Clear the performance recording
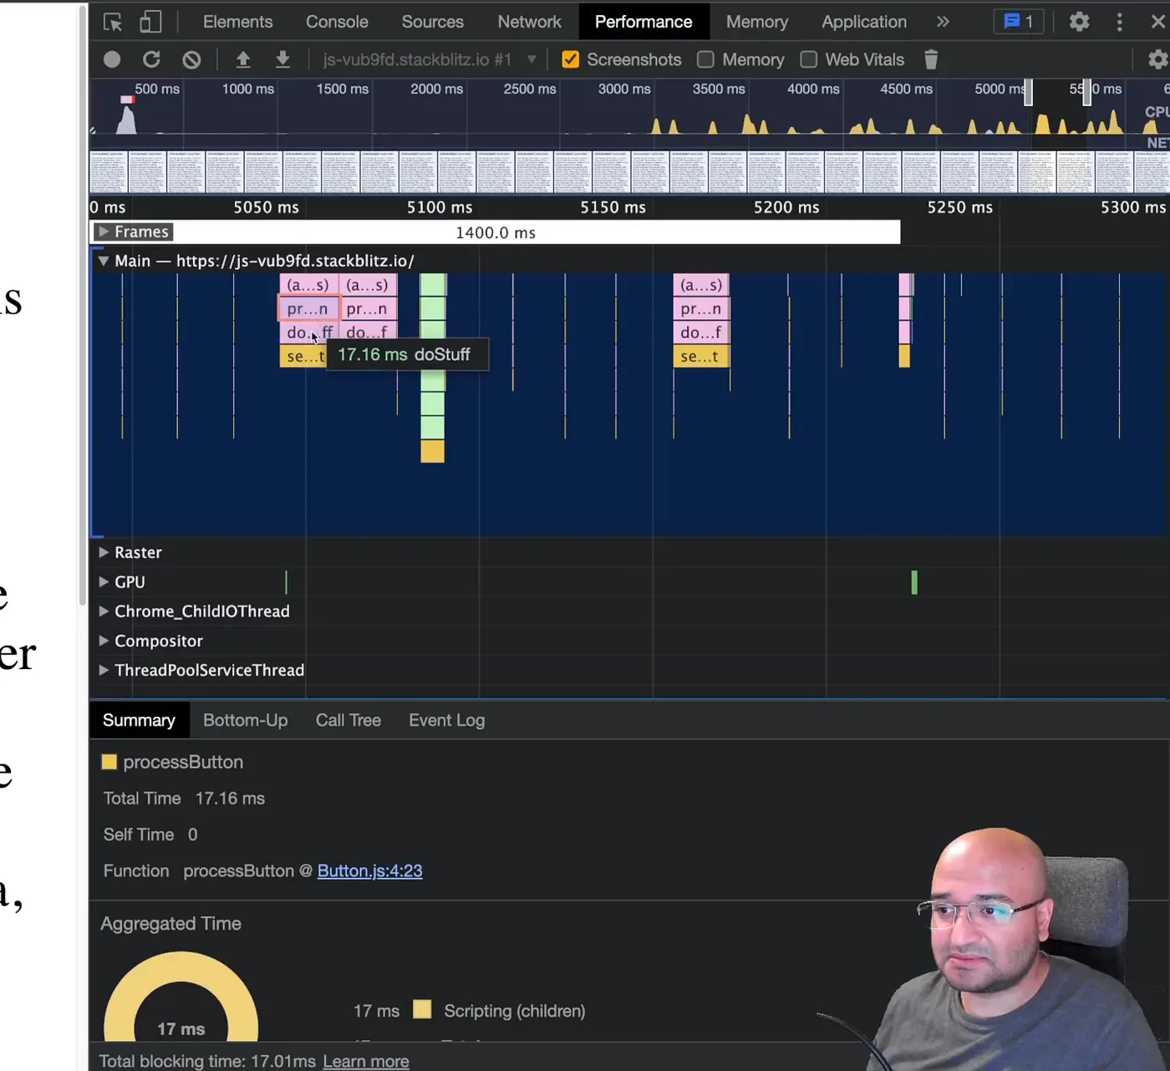1170x1071 pixels. point(191,59)
